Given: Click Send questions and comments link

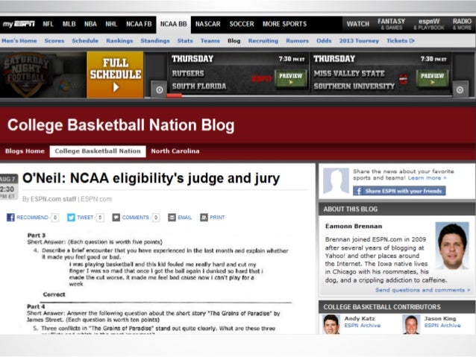Looking at the screenshot, I should click(422, 290).
